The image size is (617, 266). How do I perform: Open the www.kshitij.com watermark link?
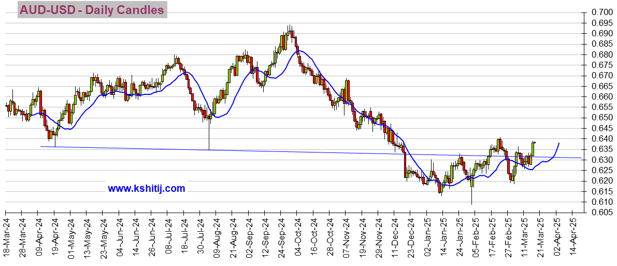coord(146,189)
